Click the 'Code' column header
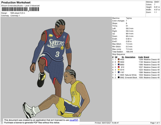 [x=141, y=57]
